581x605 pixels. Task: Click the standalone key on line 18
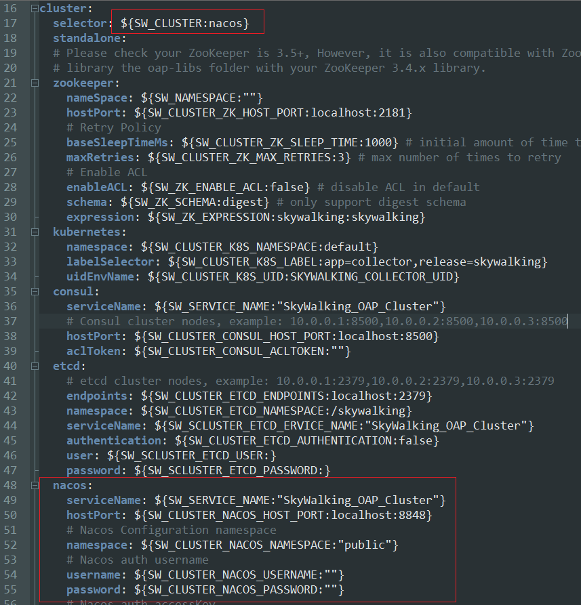coord(87,38)
